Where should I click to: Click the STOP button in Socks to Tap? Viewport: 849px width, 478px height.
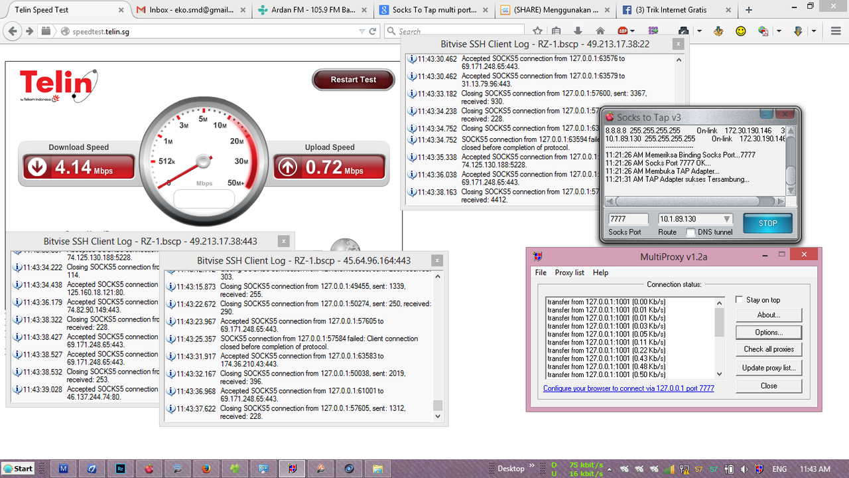click(x=767, y=223)
